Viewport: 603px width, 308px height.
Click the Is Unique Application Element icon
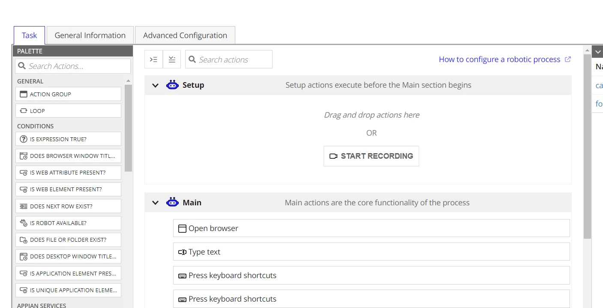24,290
